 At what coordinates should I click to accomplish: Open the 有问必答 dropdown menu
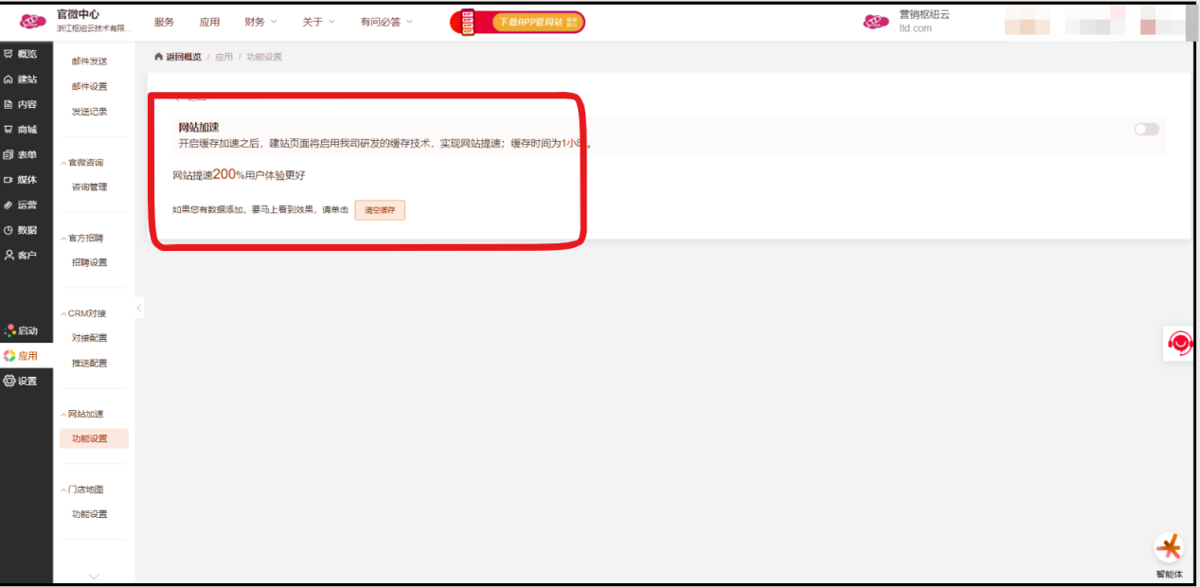386,22
